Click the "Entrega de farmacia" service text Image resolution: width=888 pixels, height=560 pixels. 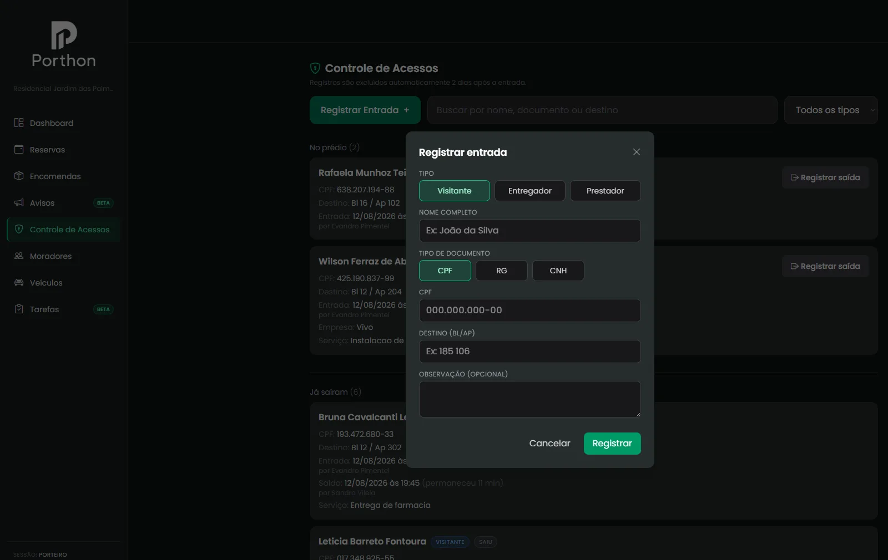click(x=390, y=505)
